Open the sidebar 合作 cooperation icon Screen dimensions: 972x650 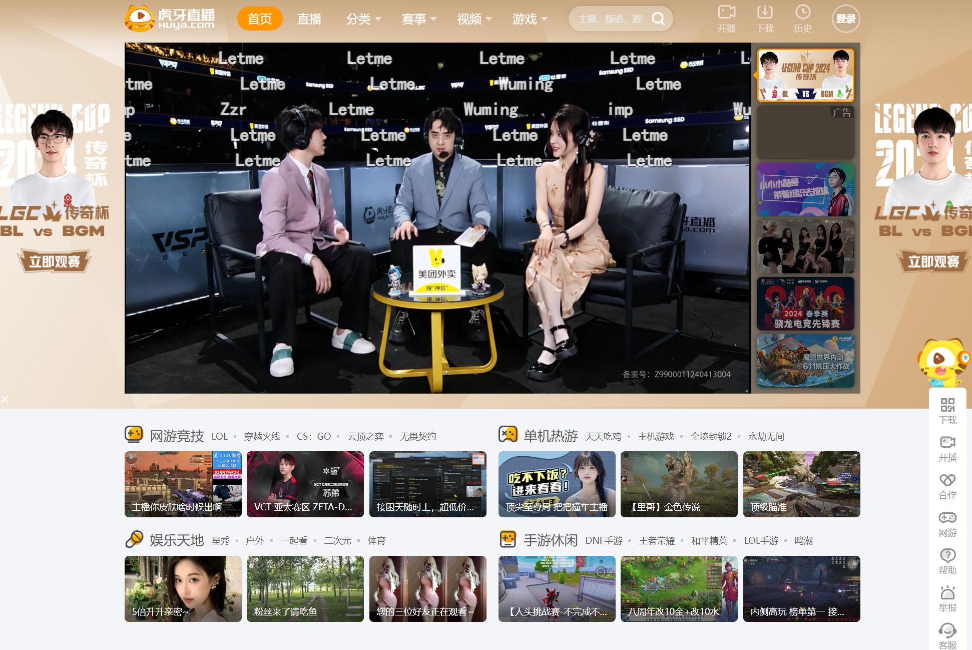(x=947, y=480)
